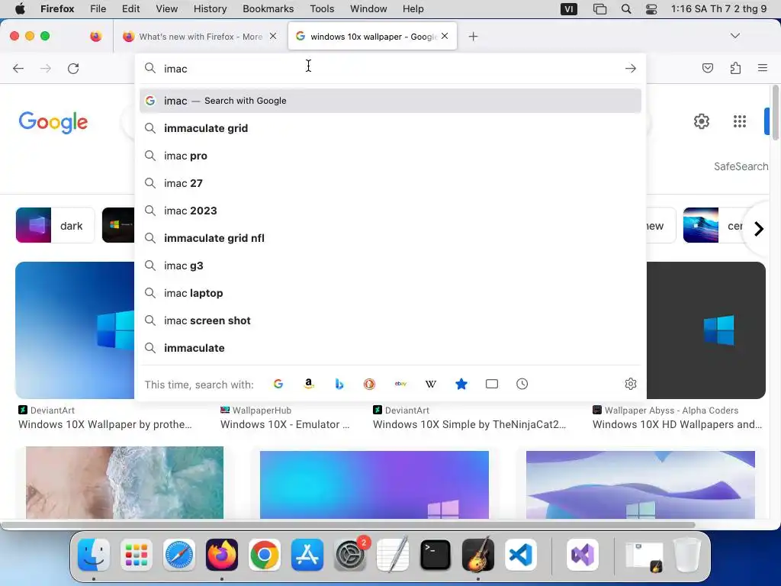781x586 pixels.
Task: Open the Tools menu
Action: point(322,9)
